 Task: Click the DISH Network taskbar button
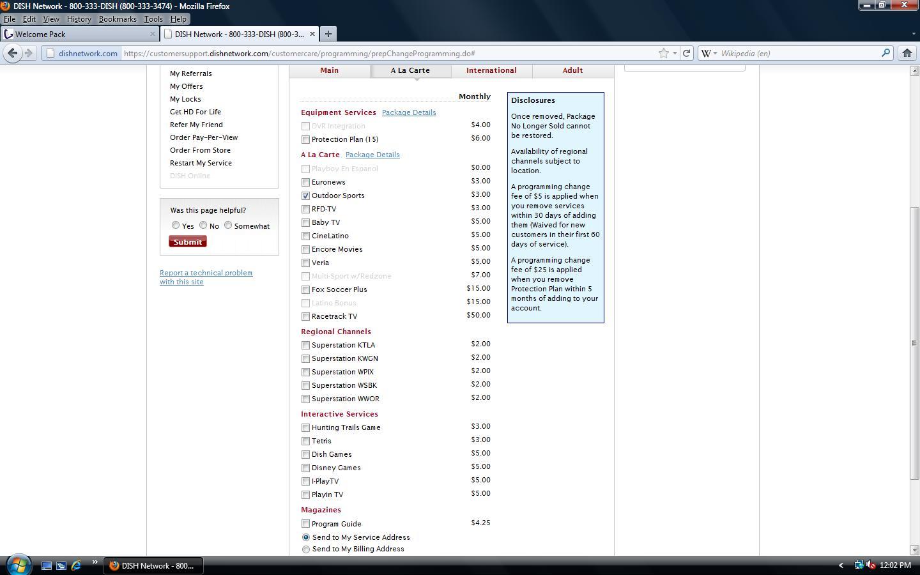click(x=153, y=565)
